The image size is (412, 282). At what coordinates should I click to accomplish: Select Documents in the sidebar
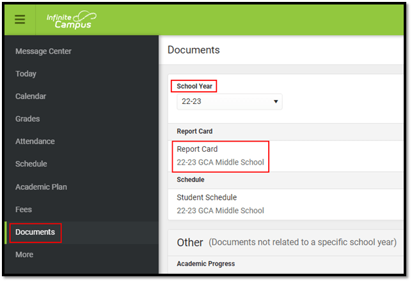[x=35, y=232]
